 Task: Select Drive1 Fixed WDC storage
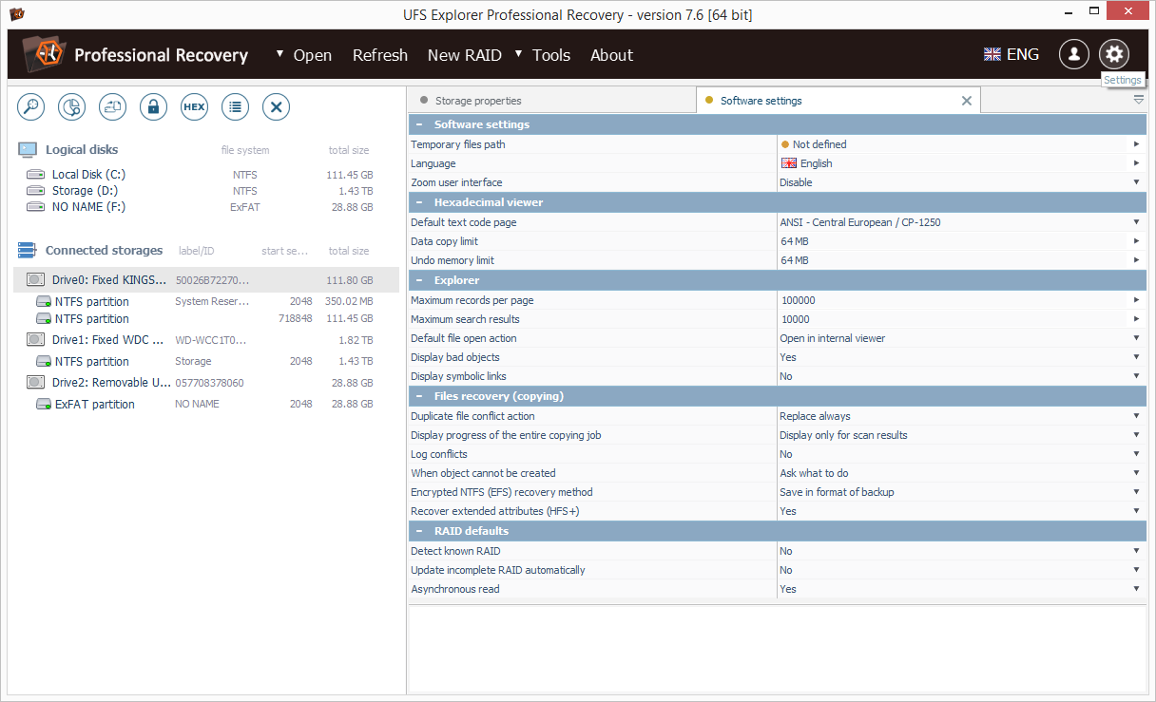(x=108, y=340)
